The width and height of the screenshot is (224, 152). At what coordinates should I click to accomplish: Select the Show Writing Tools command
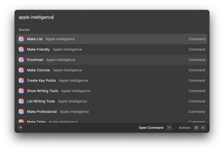[x=112, y=91]
